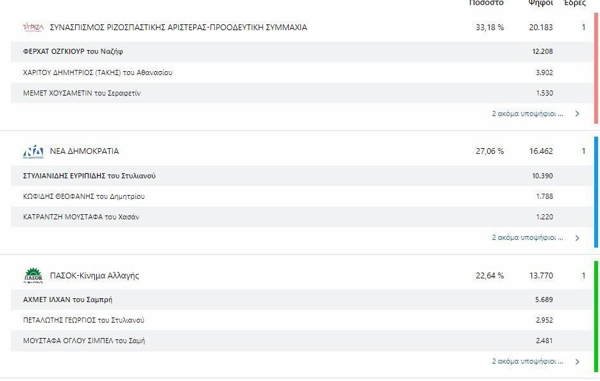Select candidate row ΣΤΥΛΙΑΝΙΔΗΣ ΕΥΡΙΠΙΔΗΣ

click(x=302, y=176)
